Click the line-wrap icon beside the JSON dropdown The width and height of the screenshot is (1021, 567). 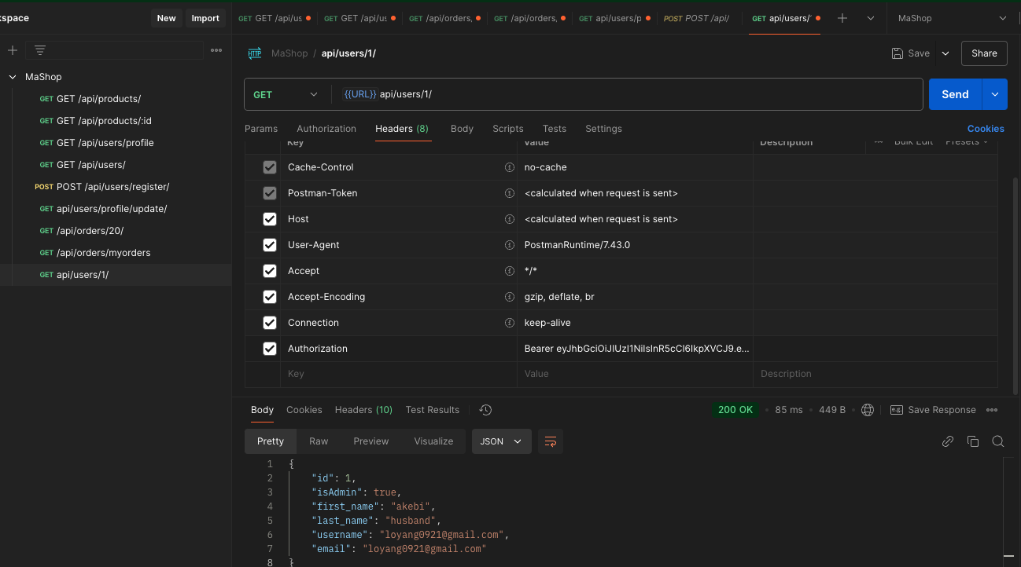[x=550, y=441]
